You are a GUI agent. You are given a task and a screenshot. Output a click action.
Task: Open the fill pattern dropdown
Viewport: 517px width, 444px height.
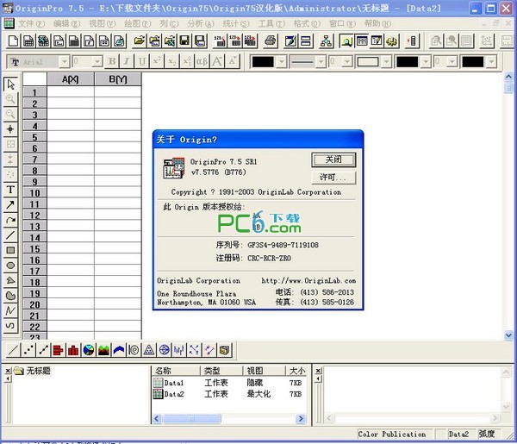(386, 62)
